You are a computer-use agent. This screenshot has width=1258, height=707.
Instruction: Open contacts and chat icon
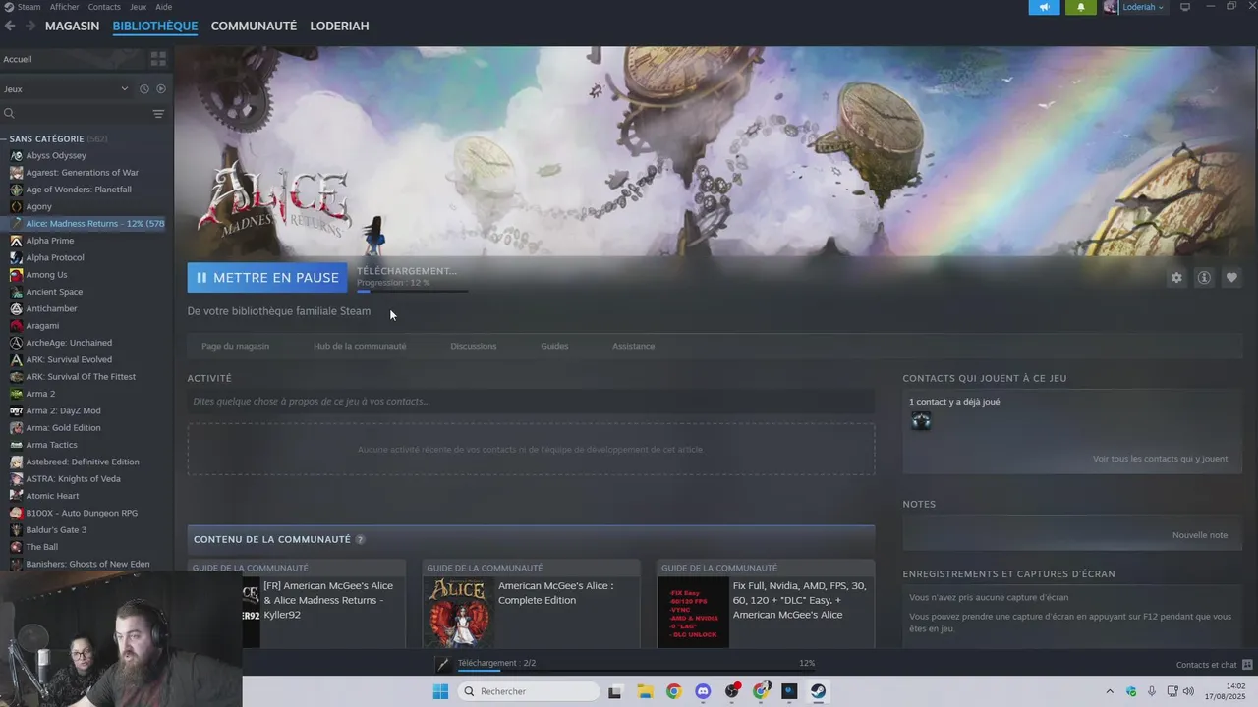pos(1247,665)
